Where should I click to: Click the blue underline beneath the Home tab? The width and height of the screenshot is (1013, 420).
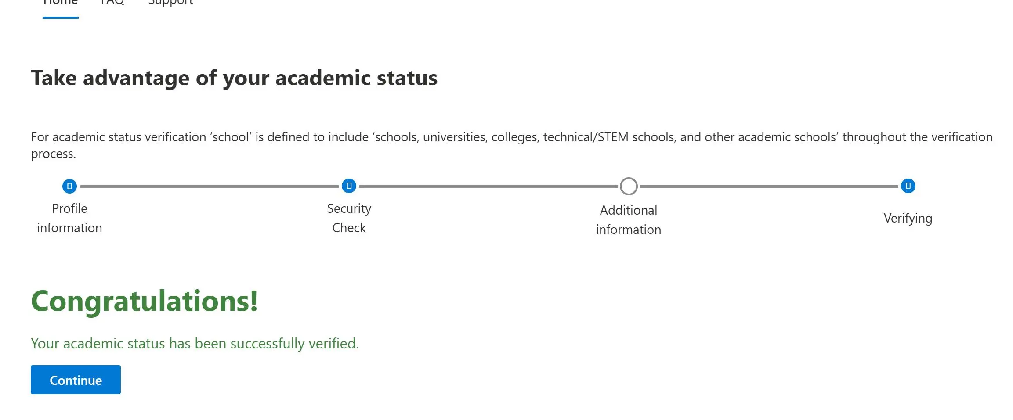tap(61, 18)
